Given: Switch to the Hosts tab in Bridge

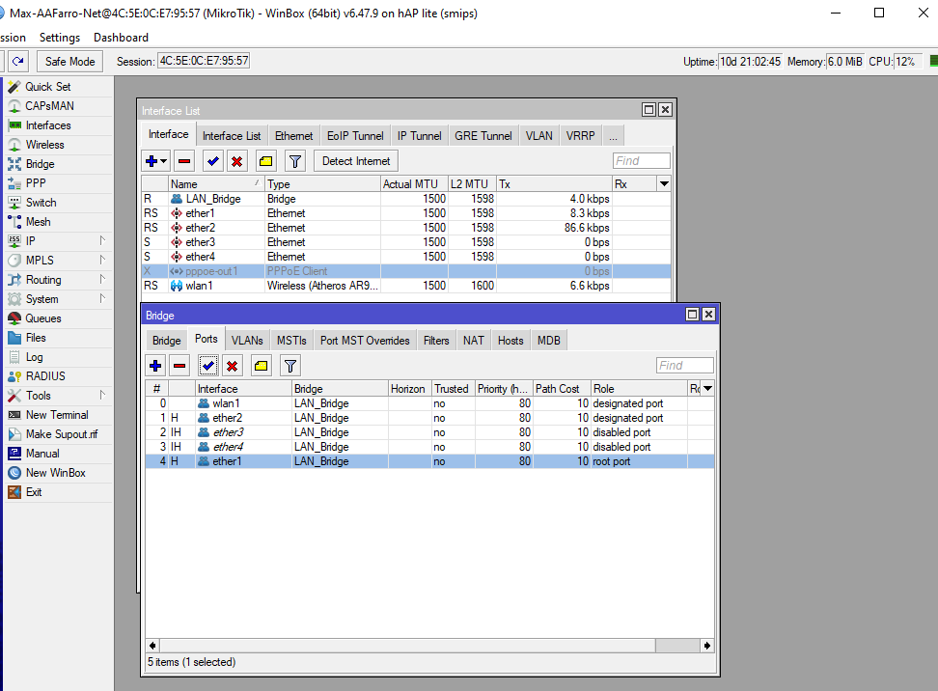Looking at the screenshot, I should coord(510,341).
